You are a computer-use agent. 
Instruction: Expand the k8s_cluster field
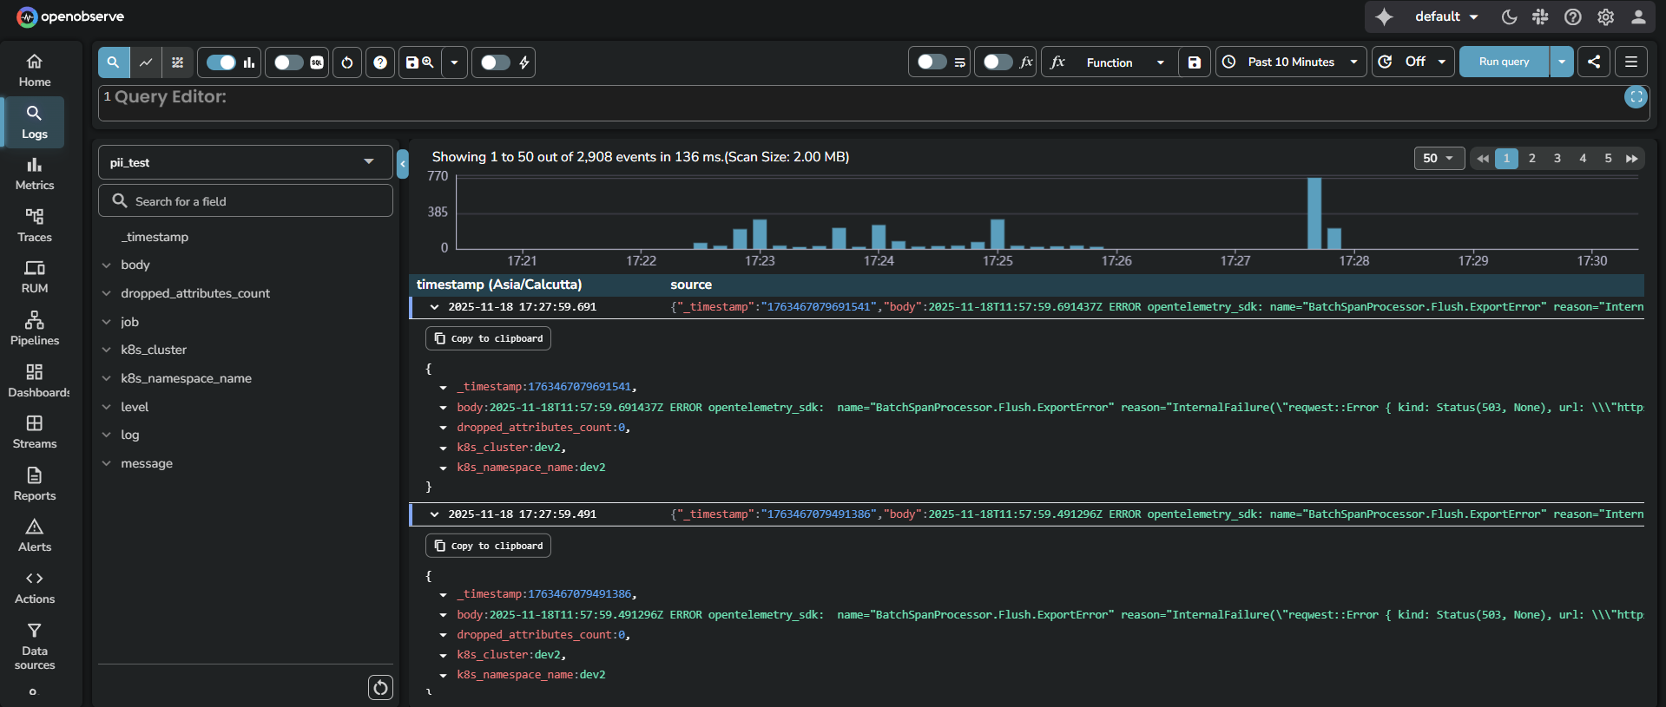107,350
